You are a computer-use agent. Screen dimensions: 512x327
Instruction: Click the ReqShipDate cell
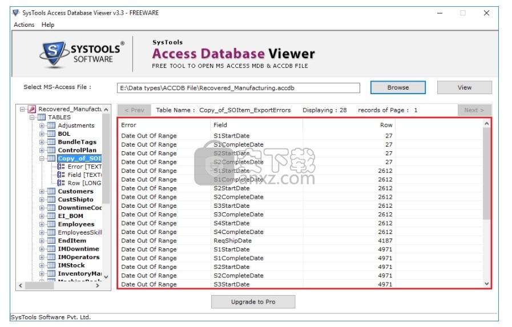click(232, 240)
